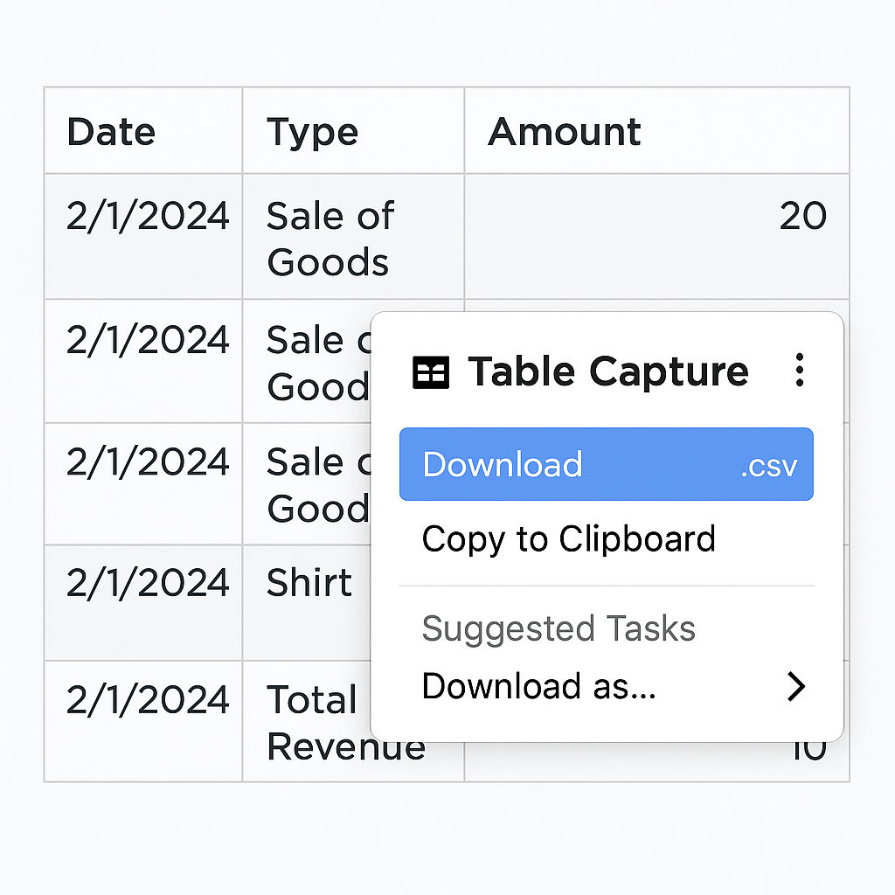This screenshot has height=895, width=895.
Task: Select the Date column header
Action: point(111,132)
